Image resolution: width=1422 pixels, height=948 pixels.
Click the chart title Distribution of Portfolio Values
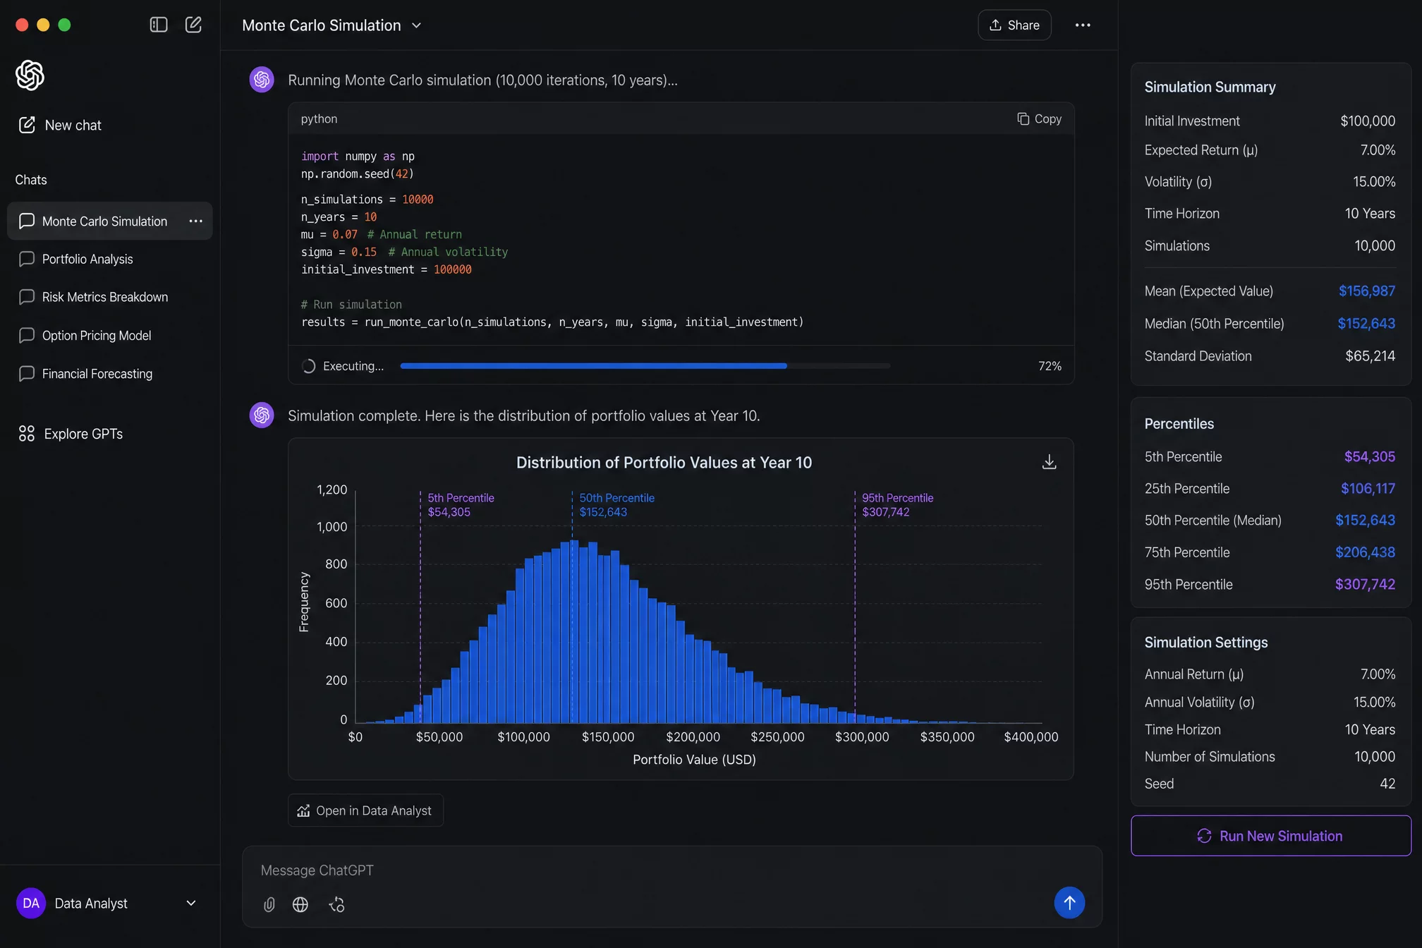pyautogui.click(x=664, y=463)
